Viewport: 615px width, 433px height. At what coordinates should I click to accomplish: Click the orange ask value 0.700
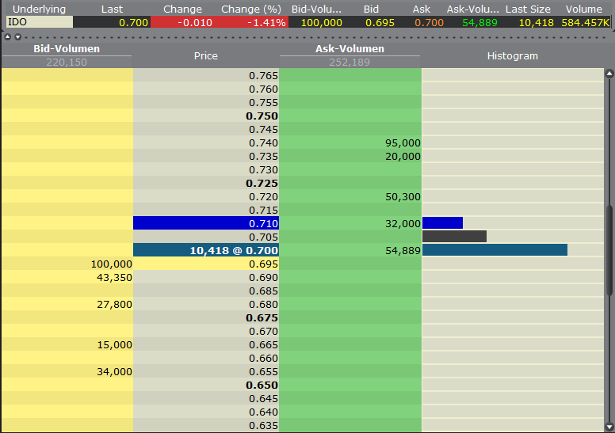pyautogui.click(x=429, y=23)
